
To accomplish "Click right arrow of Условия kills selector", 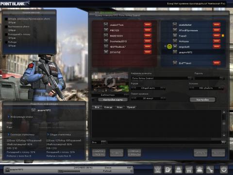I will 221,88.
